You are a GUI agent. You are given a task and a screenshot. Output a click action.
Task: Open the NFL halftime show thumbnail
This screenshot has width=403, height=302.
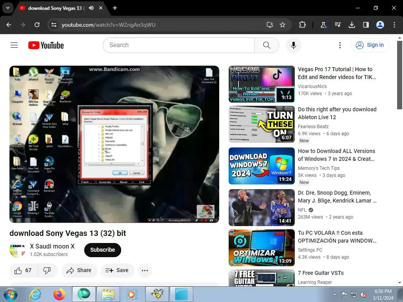pyautogui.click(x=262, y=208)
